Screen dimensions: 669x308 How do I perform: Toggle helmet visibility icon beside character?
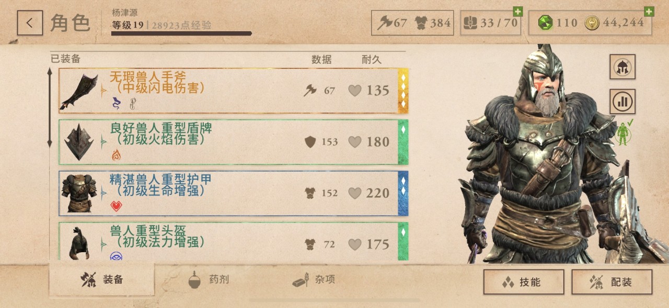622,67
